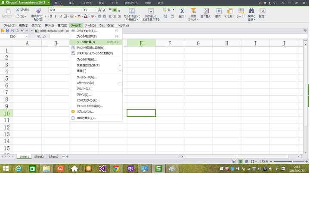Switch to the Sheet3 tab
This screenshot has height=223, width=310.
pos(53,157)
